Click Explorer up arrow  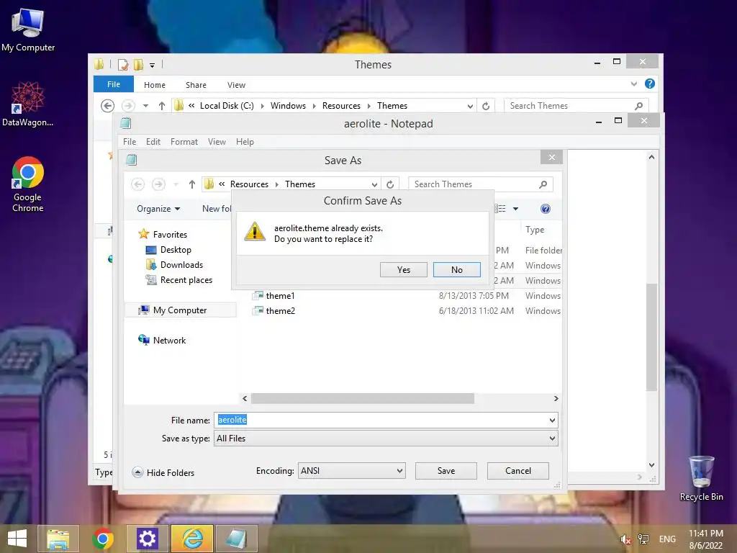click(x=162, y=106)
